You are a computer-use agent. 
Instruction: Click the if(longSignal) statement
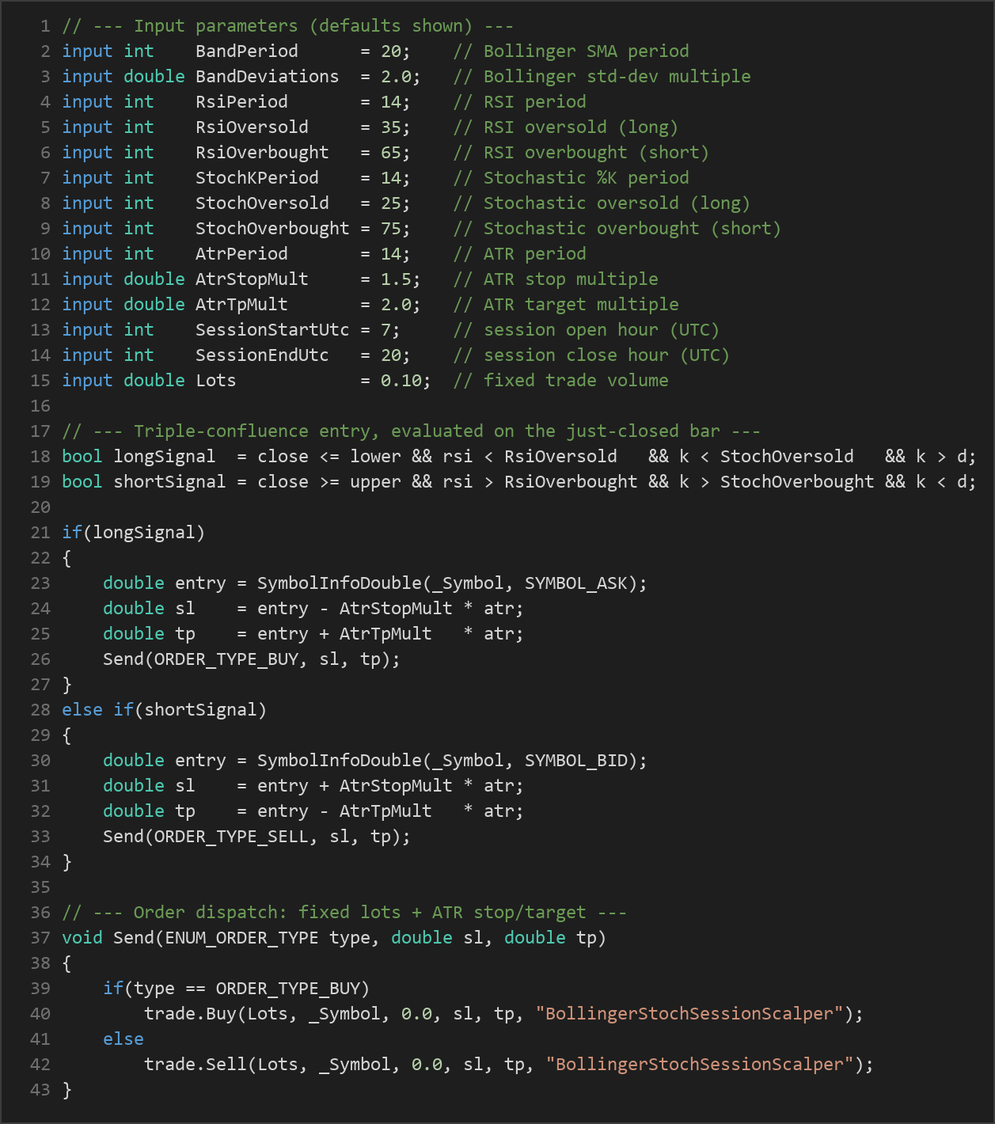134,533
